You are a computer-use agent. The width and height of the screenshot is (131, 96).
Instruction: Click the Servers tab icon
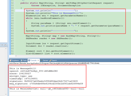click(x=41, y=61)
